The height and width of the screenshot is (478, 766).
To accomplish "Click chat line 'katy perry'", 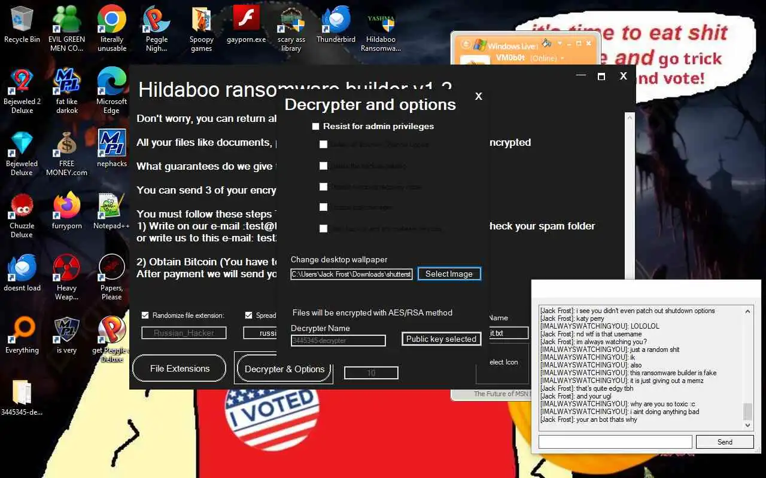I will [x=572, y=318].
